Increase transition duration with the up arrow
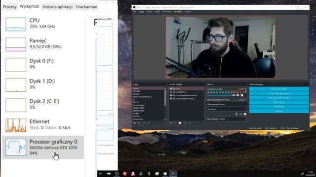The image size is (316, 177). [245, 118]
